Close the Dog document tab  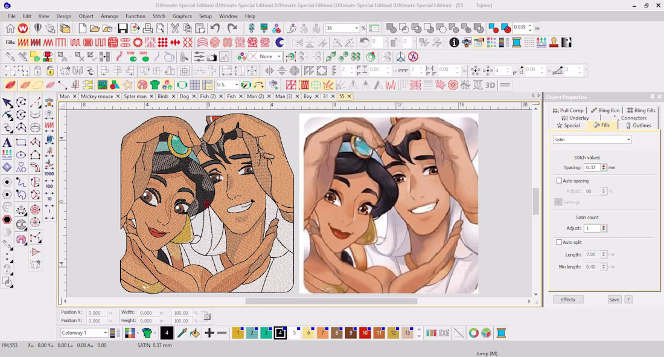[194, 96]
